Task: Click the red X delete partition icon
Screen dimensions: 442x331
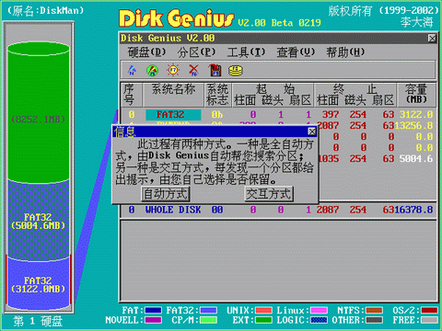Action: pyautogui.click(x=193, y=70)
